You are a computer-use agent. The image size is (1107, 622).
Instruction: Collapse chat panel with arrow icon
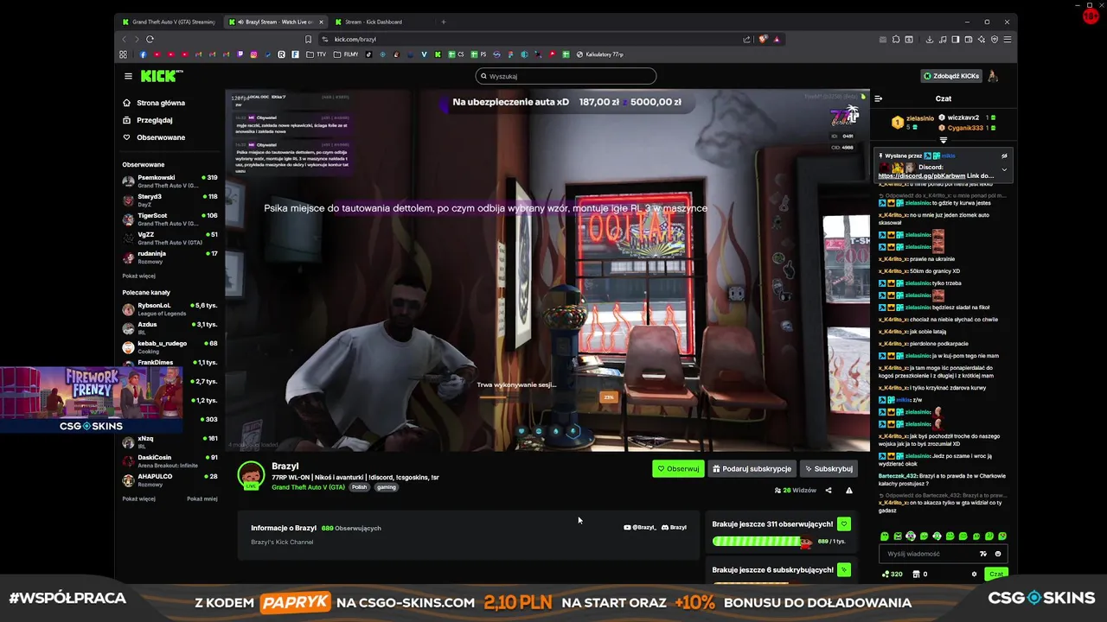click(878, 98)
